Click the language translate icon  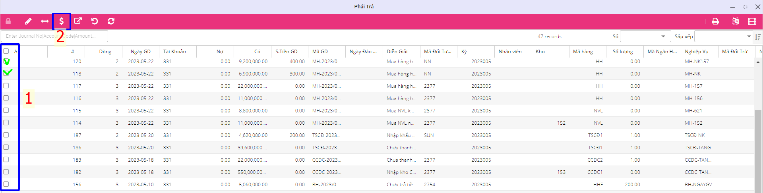(735, 21)
